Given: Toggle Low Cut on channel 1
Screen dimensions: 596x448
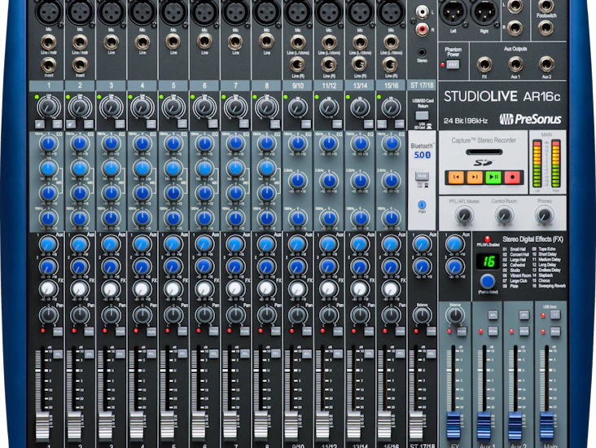Looking at the screenshot, I should point(57,124).
